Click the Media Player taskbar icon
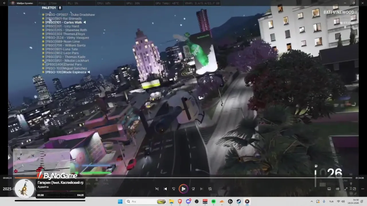 (247, 201)
